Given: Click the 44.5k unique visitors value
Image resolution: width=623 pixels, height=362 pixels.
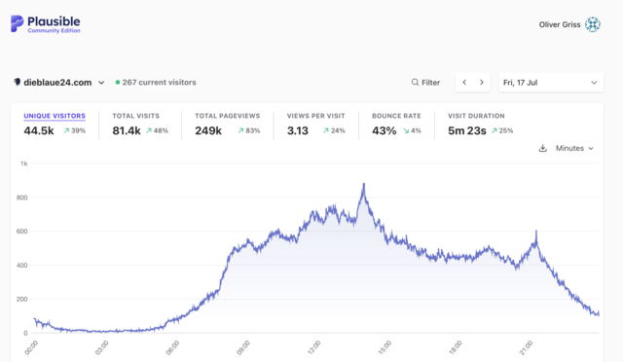Looking at the screenshot, I should [39, 130].
